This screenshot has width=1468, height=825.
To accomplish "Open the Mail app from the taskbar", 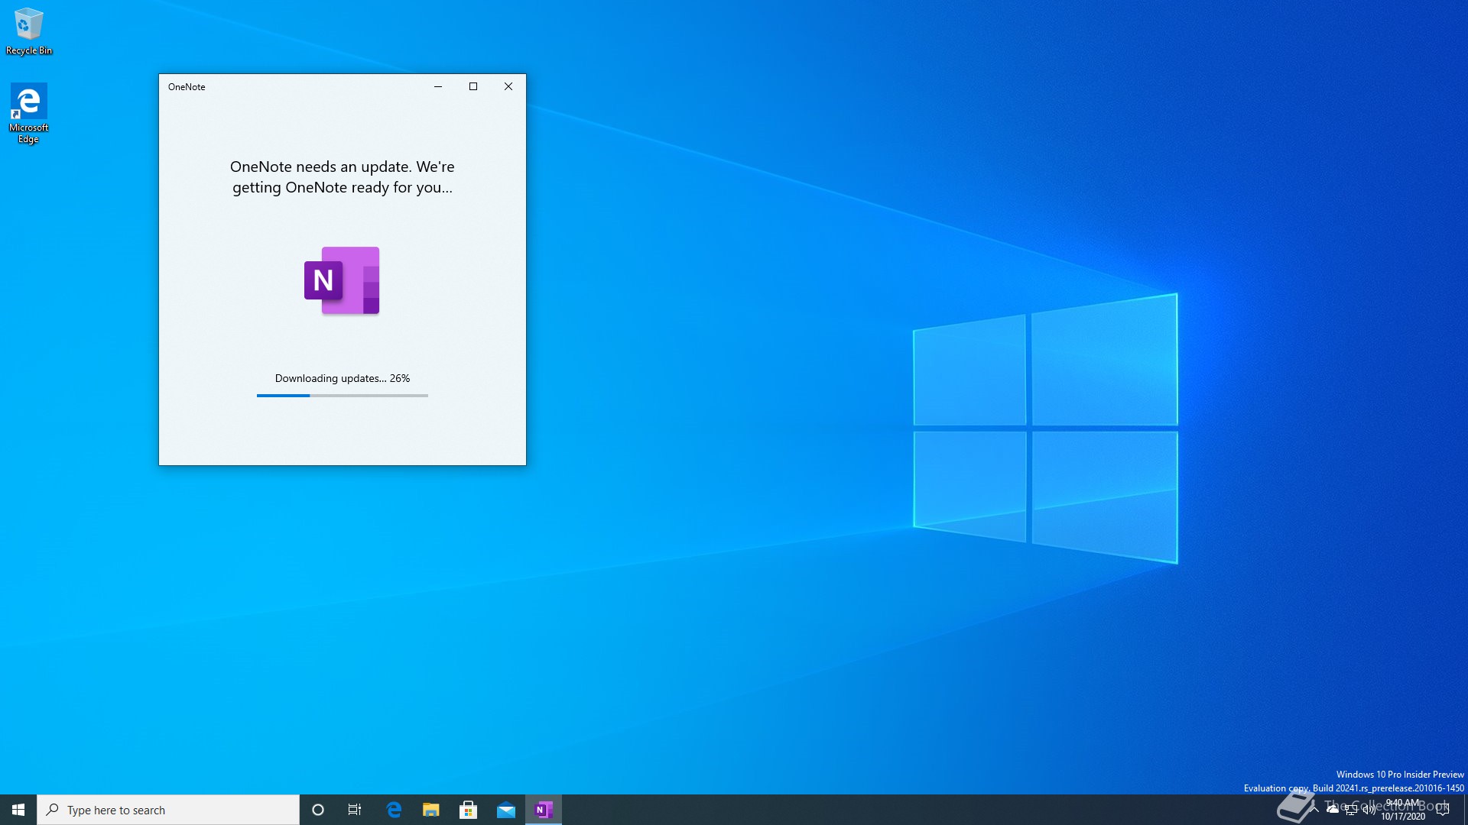I will tap(506, 810).
